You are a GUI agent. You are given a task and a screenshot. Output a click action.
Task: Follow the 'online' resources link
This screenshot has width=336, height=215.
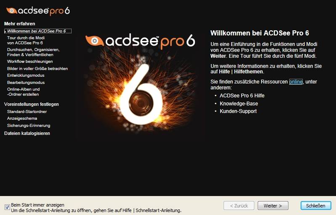[296, 82]
